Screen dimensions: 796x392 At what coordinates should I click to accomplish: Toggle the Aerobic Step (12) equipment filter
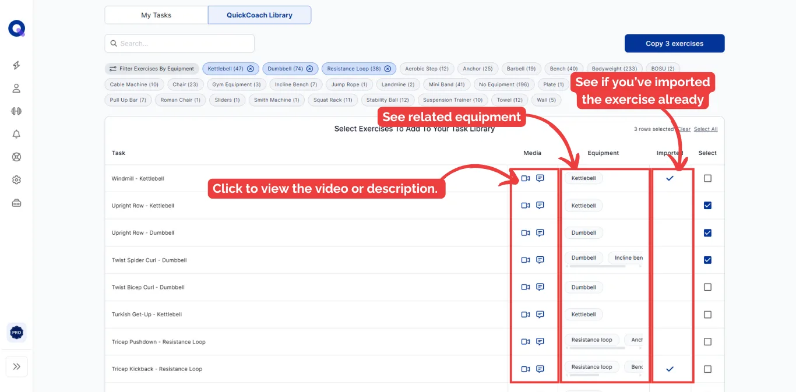coord(427,69)
